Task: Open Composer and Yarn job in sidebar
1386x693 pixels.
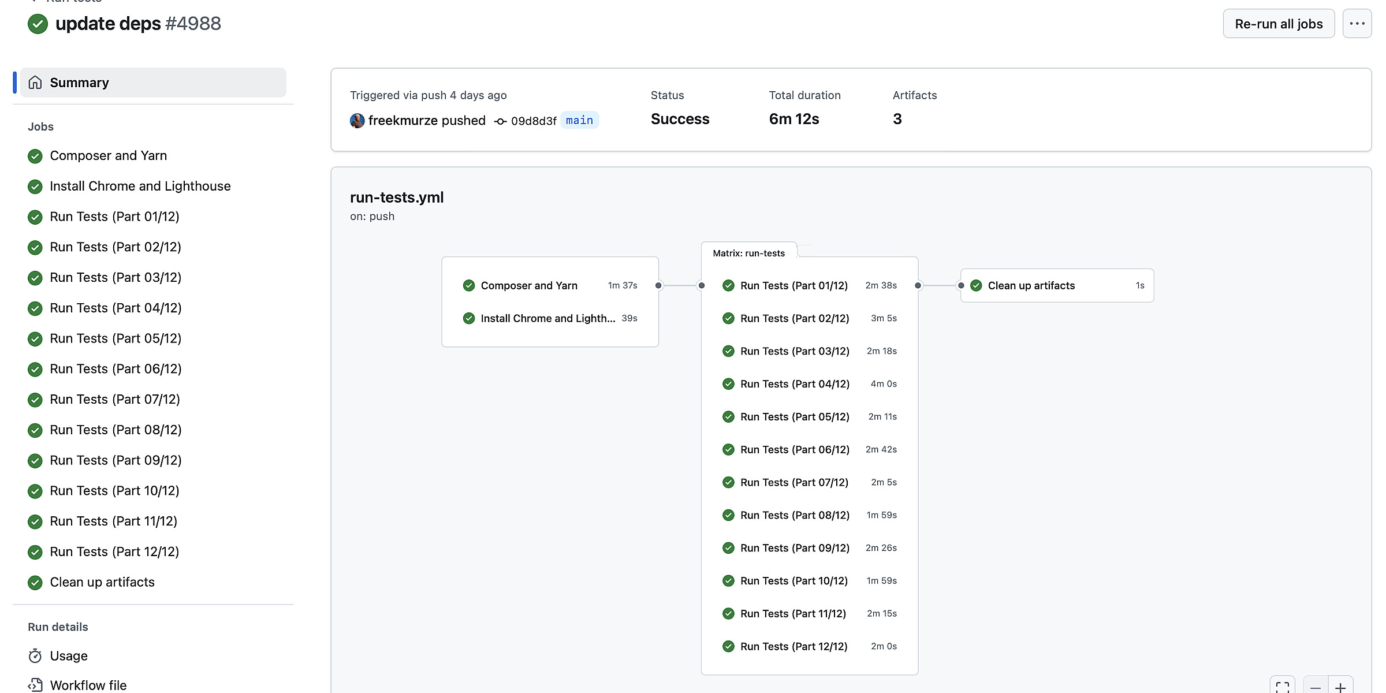Action: (x=108, y=156)
